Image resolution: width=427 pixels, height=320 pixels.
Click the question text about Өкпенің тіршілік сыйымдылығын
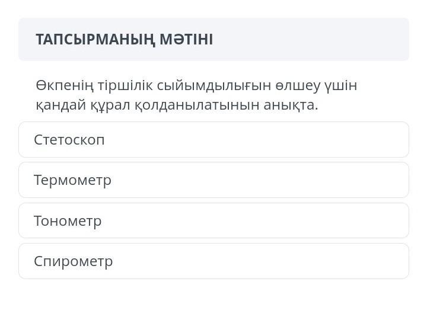coord(196,95)
